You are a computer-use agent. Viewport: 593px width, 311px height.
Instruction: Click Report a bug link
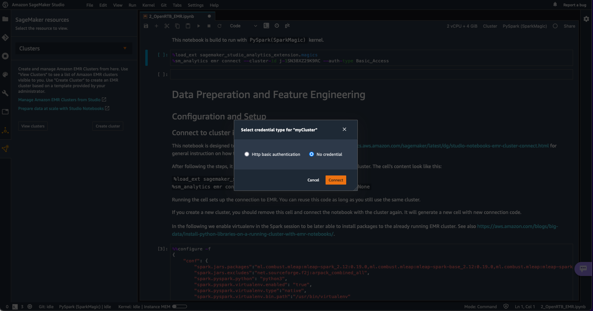click(x=574, y=5)
